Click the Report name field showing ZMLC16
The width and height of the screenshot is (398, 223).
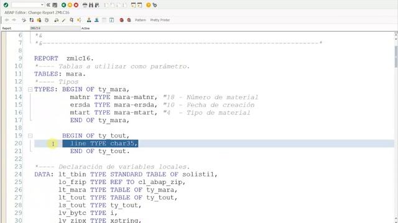pyautogui.click(x=55, y=28)
